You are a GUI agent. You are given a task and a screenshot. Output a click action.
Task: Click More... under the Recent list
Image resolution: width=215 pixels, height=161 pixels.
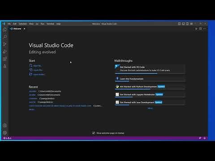(32, 110)
